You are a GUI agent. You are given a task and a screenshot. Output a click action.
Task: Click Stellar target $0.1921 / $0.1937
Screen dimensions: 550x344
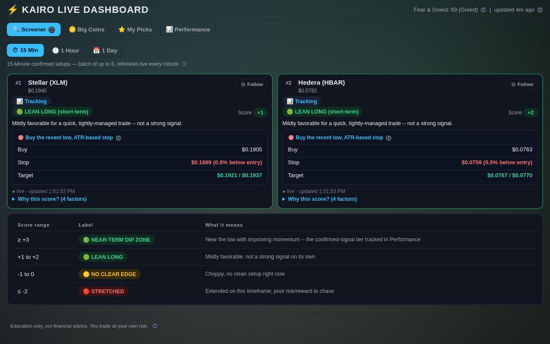pyautogui.click(x=239, y=175)
